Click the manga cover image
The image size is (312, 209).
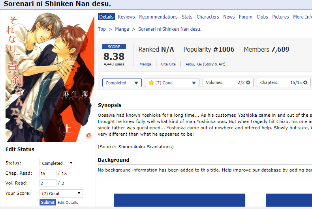[x=50, y=77]
